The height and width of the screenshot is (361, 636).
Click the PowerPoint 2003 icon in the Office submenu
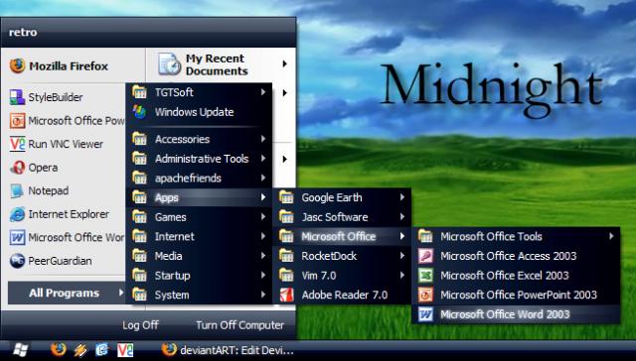(425, 295)
